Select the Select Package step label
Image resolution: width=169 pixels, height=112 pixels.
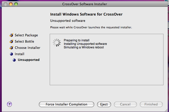pyautogui.click(x=26, y=35)
